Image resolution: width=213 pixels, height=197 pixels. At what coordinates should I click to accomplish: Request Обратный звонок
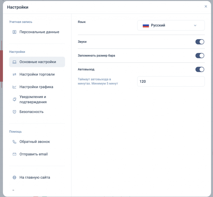(x=37, y=142)
